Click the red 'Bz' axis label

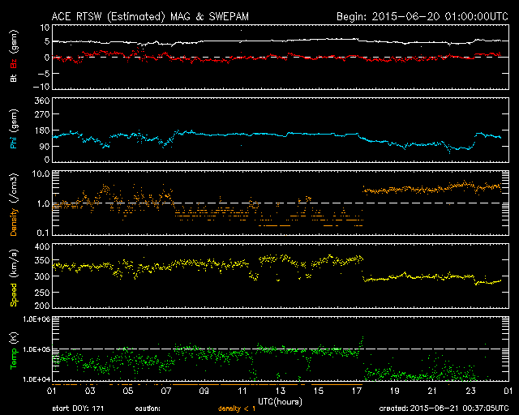pyautogui.click(x=14, y=64)
